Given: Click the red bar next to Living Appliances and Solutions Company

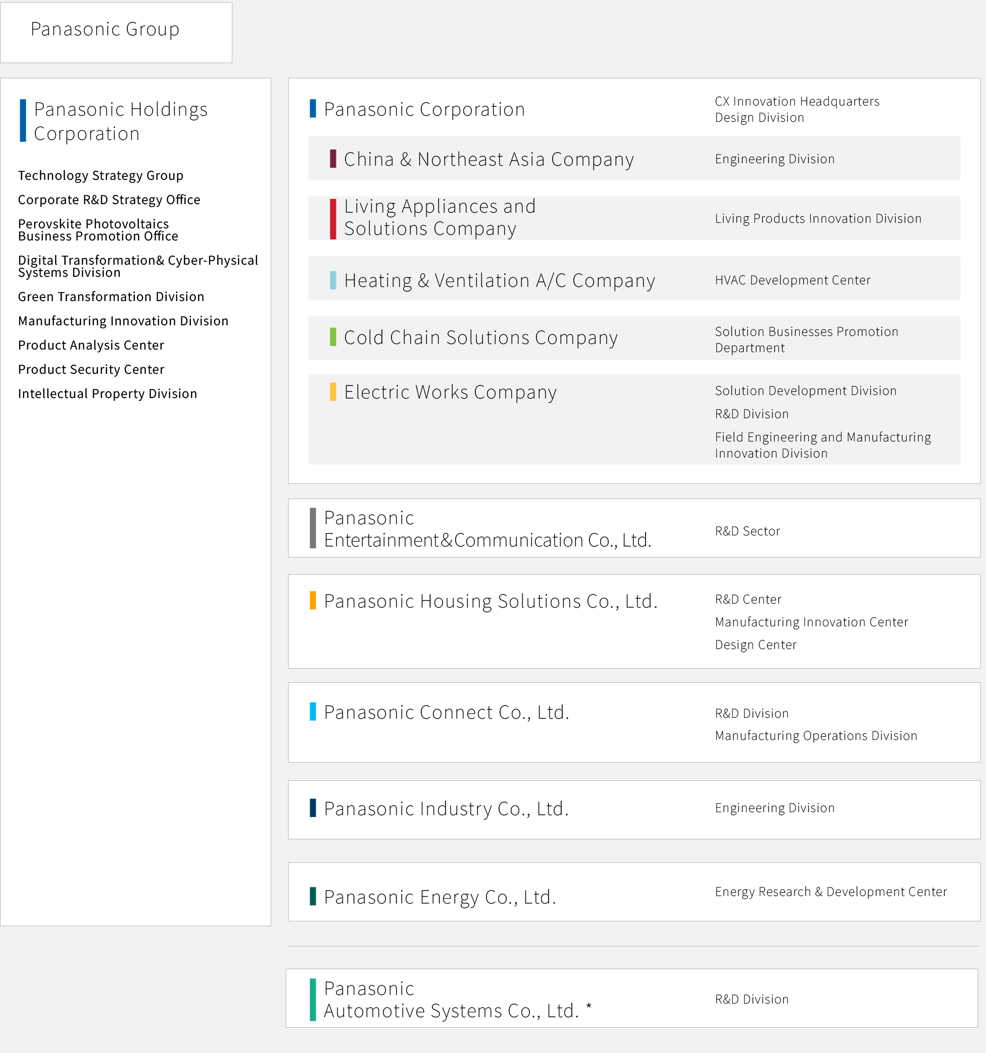Looking at the screenshot, I should (333, 217).
